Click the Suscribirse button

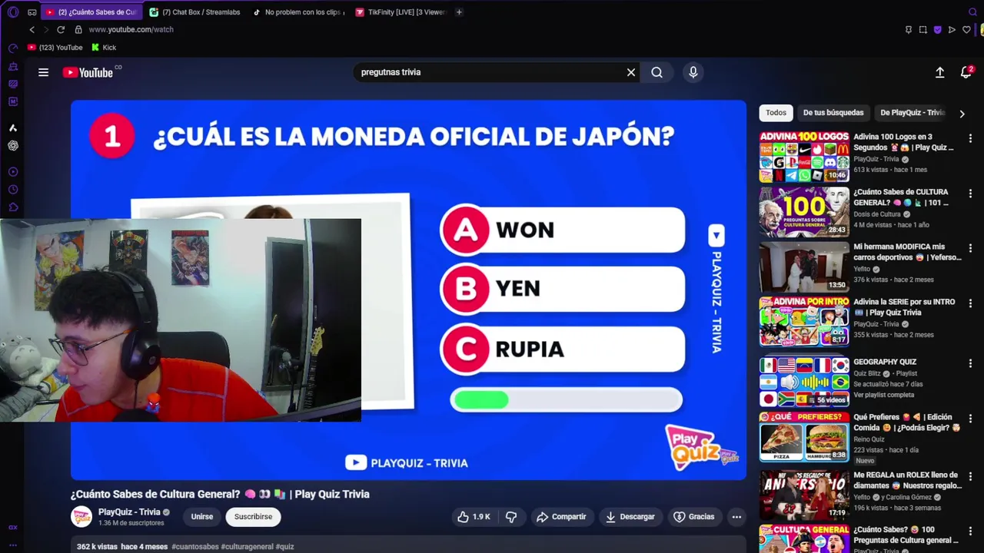point(253,517)
